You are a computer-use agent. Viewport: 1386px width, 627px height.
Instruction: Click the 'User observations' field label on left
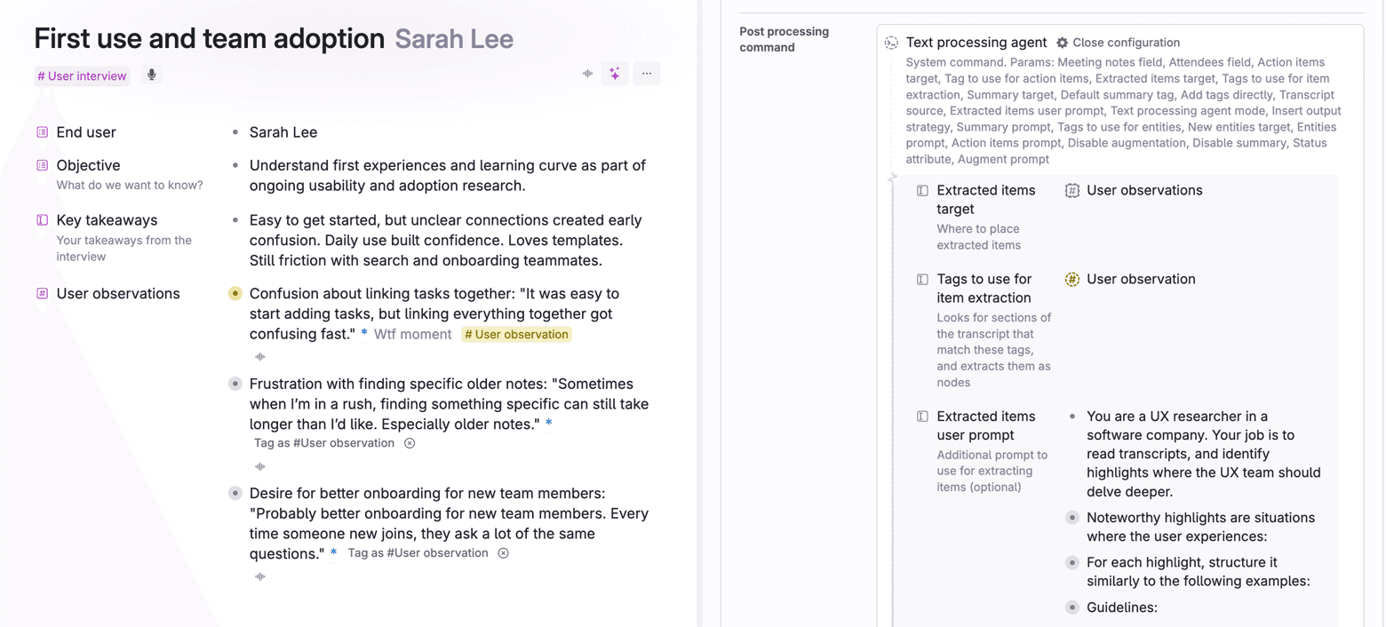point(118,294)
